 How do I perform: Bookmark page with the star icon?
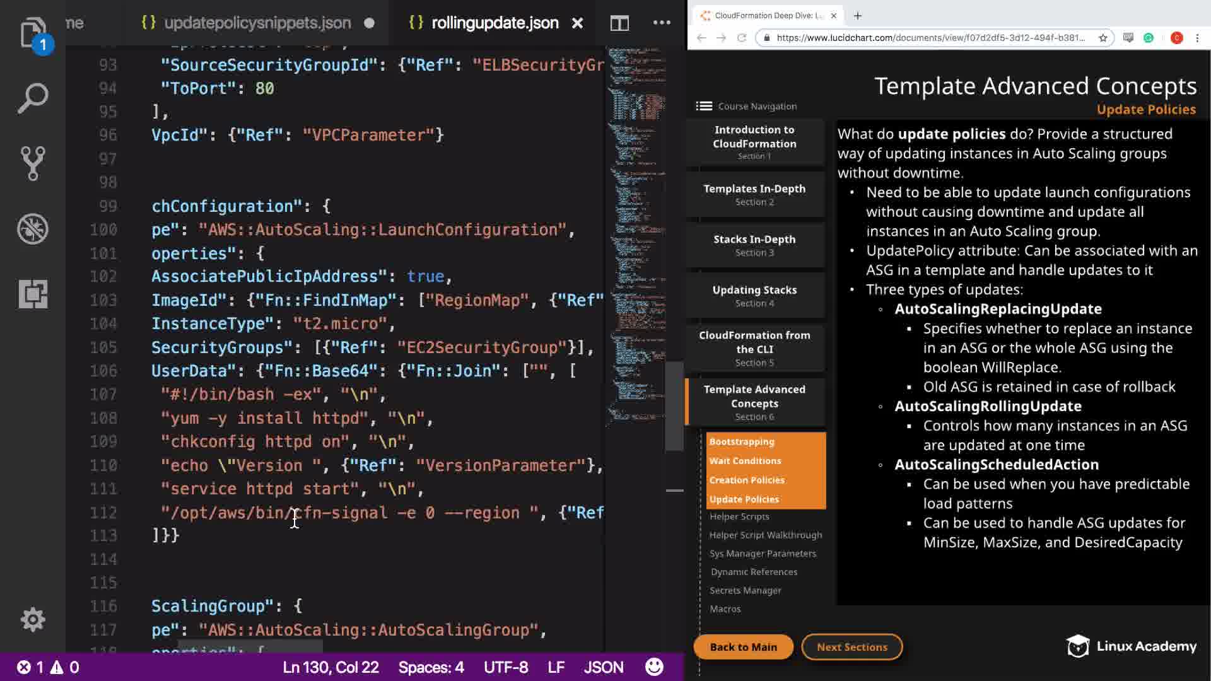click(1103, 38)
